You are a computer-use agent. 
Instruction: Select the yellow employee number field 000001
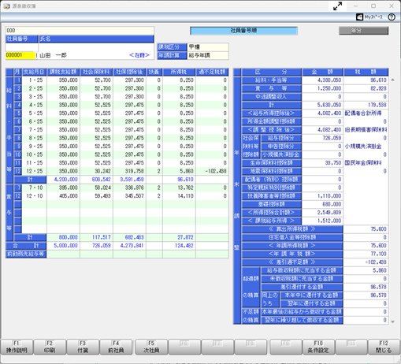coord(20,55)
